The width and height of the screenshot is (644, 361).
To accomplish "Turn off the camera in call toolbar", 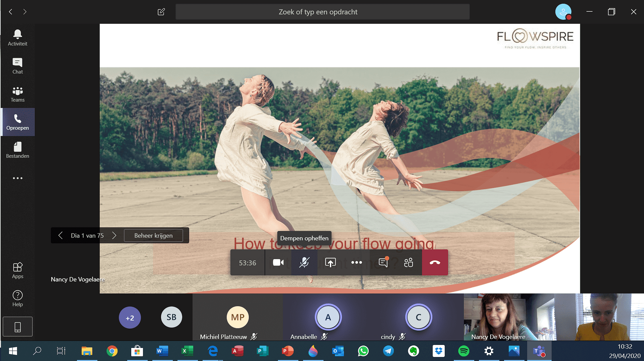I will pyautogui.click(x=278, y=263).
